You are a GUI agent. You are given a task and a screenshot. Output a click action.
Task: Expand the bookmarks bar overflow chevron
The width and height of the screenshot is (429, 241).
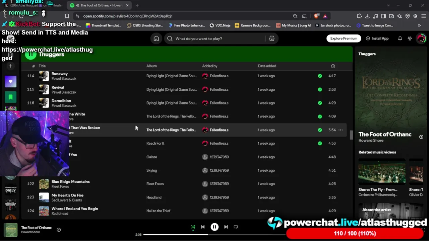click(419, 25)
